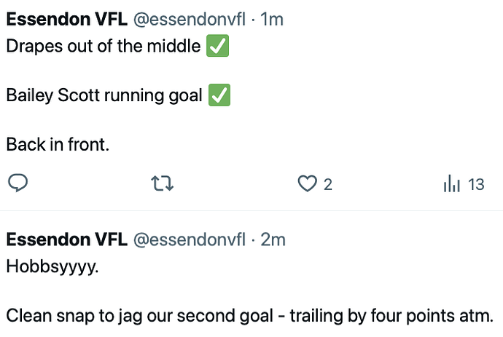Click the divider line between the two tweets

pos(251,210)
